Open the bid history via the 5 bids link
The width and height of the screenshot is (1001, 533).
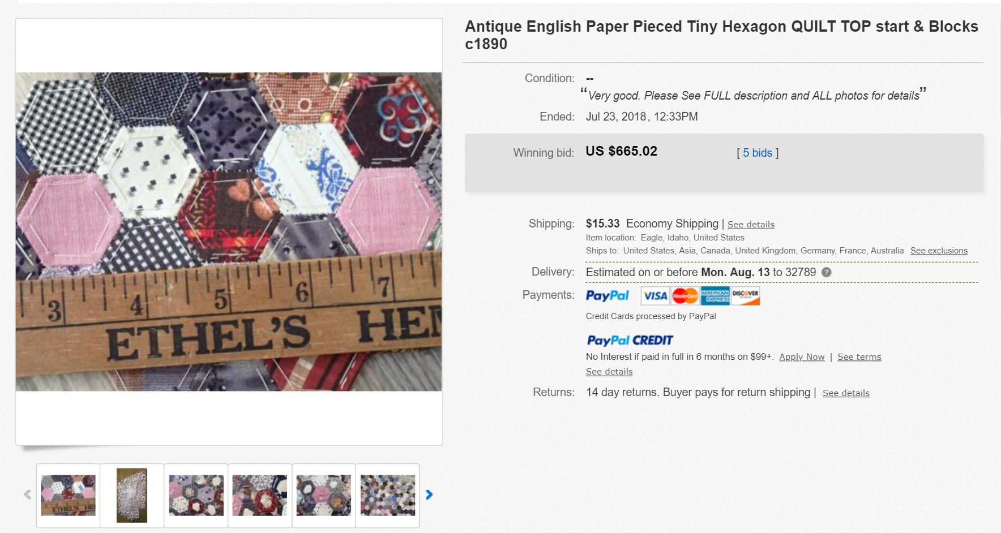[x=757, y=152]
